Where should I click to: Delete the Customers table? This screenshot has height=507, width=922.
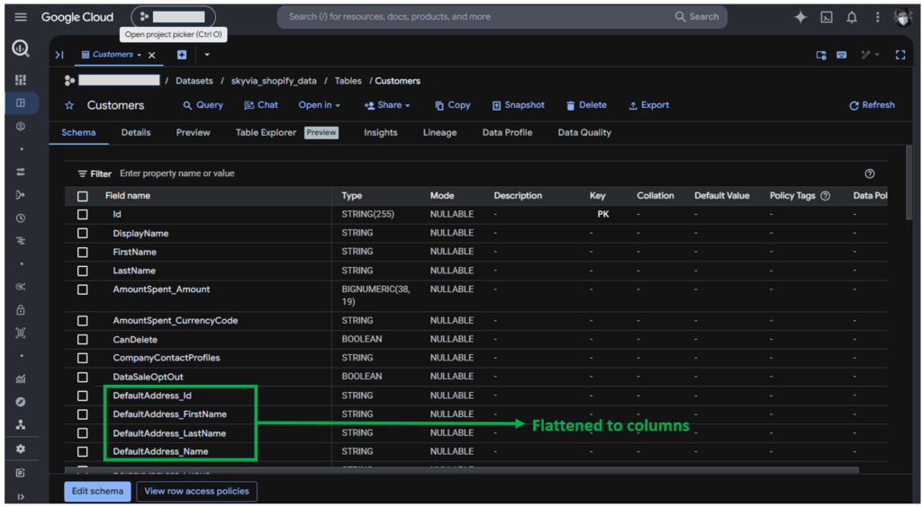point(586,105)
